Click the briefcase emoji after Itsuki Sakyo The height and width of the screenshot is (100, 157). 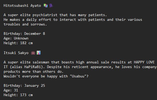coord(33,53)
